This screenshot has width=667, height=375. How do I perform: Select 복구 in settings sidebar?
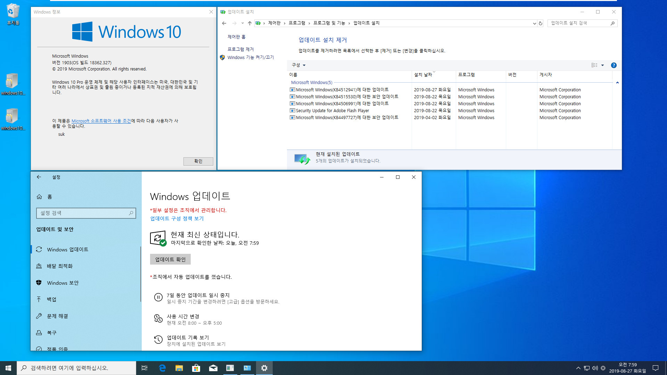tap(85, 333)
